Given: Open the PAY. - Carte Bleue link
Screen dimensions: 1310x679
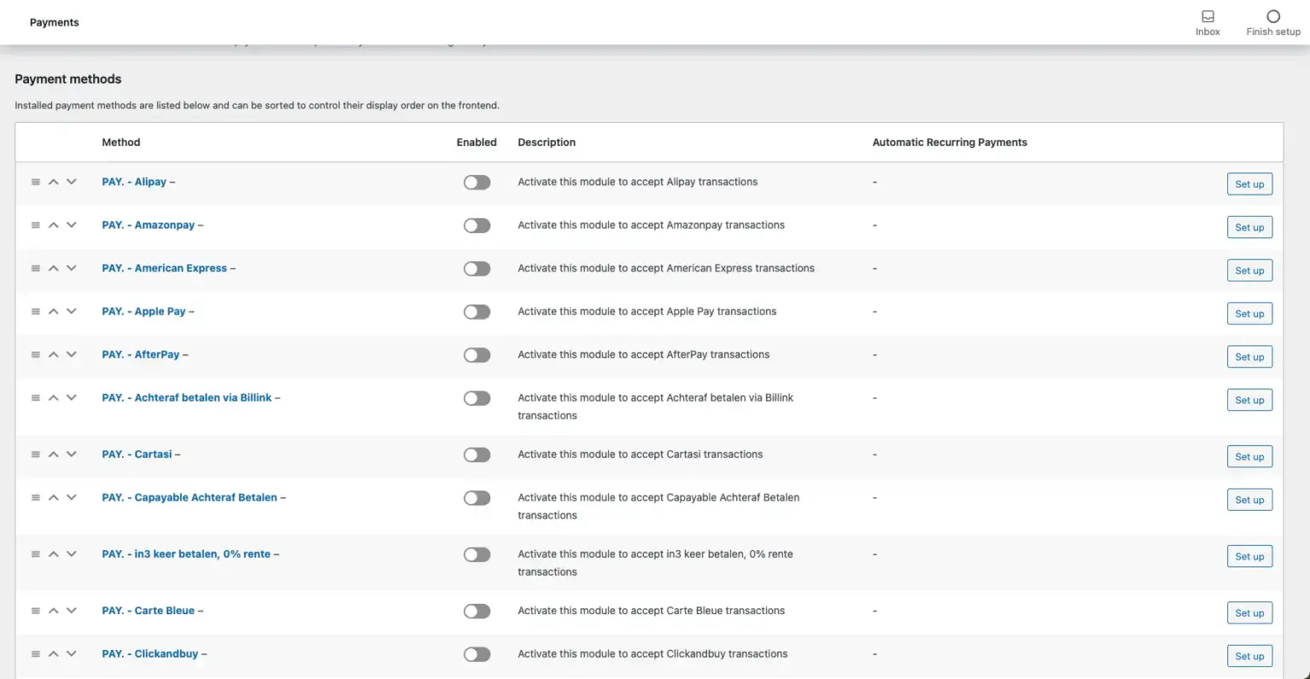Looking at the screenshot, I should 148,611.
